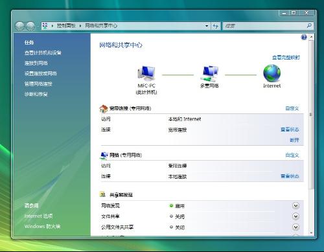Click 自定义 link for 网络 (专用网络)
Image resolution: width=324 pixels, height=252 pixels.
(292, 155)
